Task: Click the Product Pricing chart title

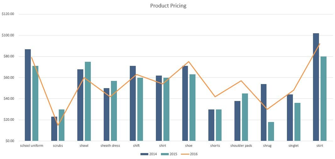Action: pos(168,6)
